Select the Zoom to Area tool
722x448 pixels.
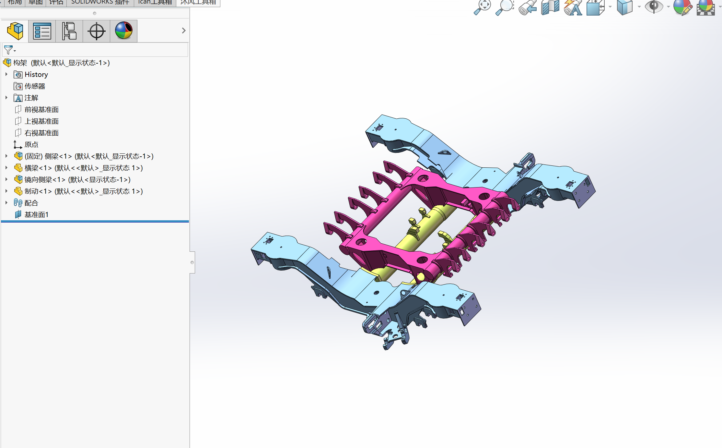click(505, 7)
